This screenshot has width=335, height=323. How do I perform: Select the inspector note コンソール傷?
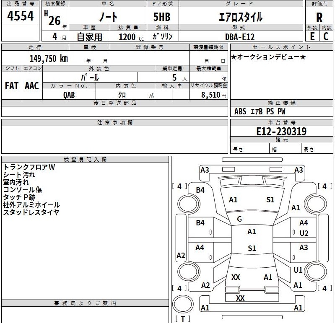point(23,190)
